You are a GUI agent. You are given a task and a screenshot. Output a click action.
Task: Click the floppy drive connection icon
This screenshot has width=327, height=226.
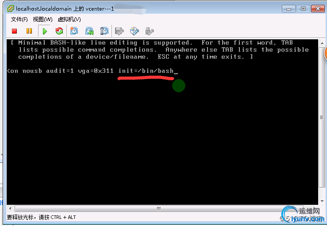click(119, 31)
